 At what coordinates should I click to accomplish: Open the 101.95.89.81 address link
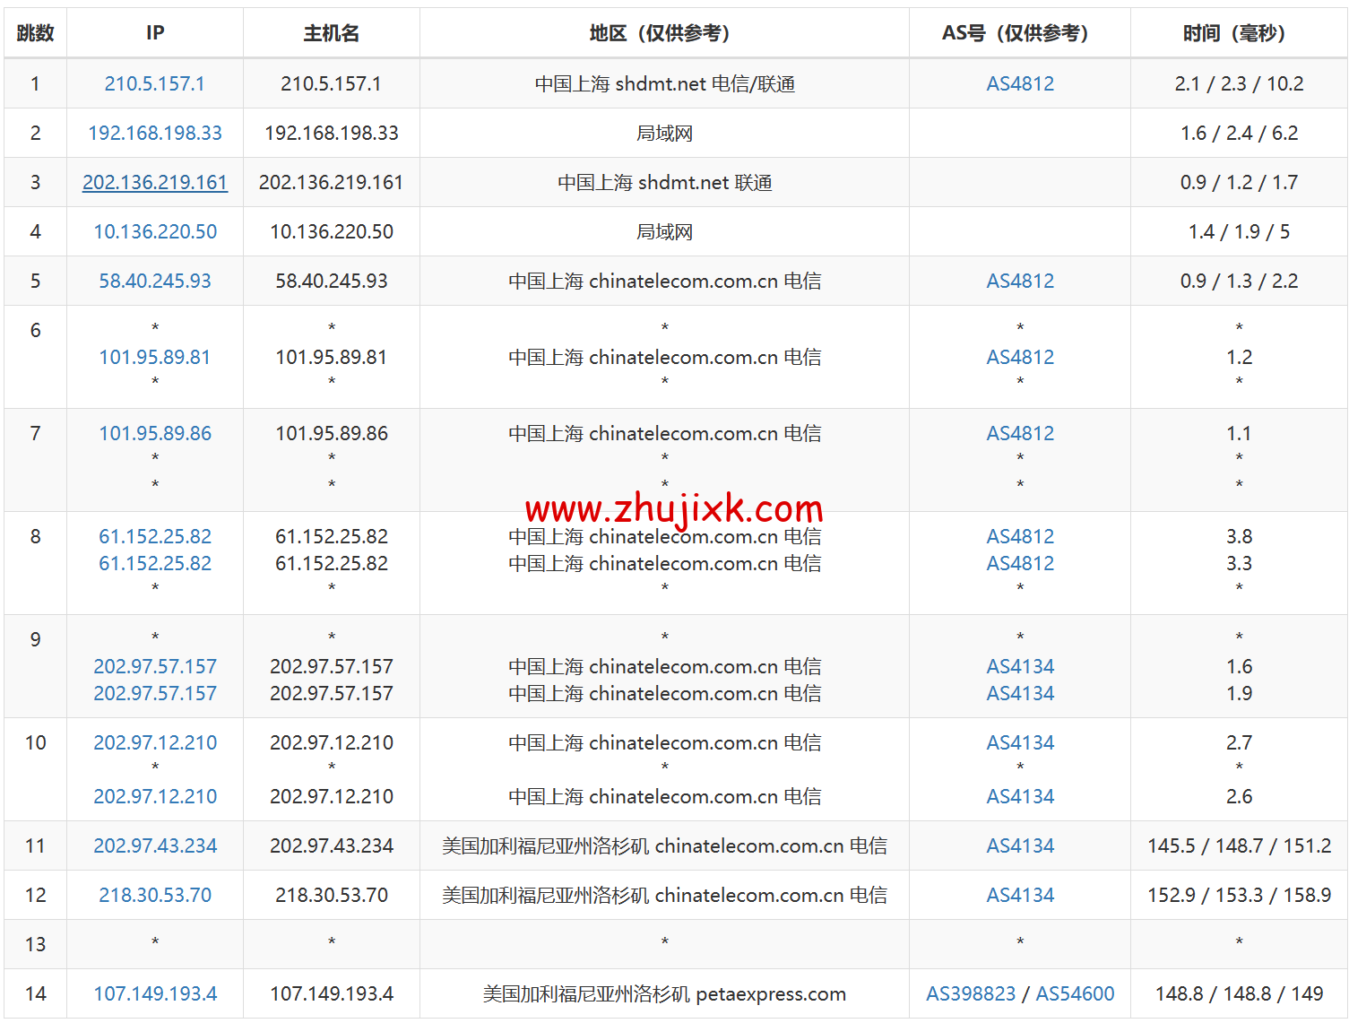tap(154, 356)
